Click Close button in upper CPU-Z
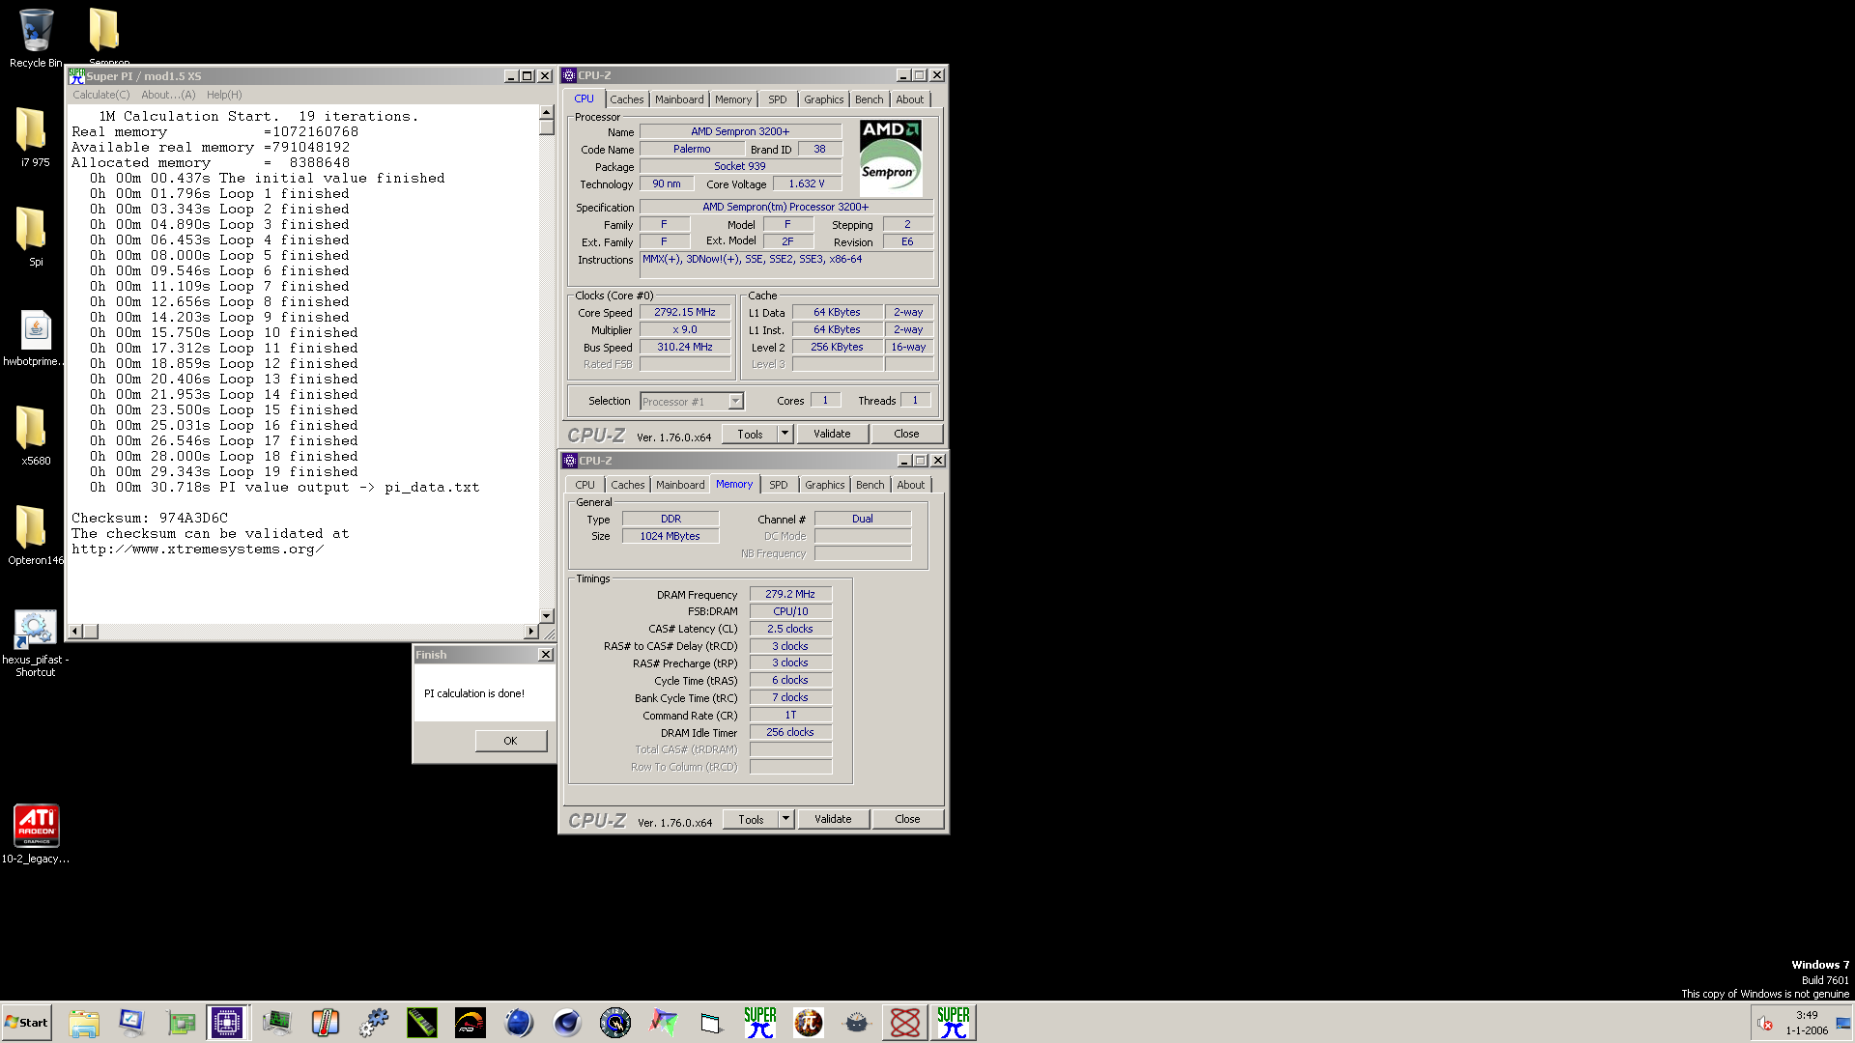The width and height of the screenshot is (1855, 1043). click(906, 435)
